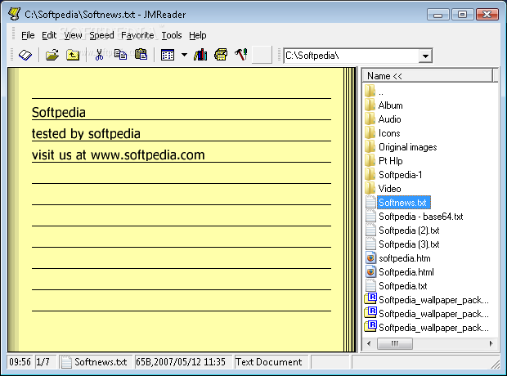The height and width of the screenshot is (376, 507).
Task: Select Softpedia (3).txt file
Action: (x=409, y=244)
